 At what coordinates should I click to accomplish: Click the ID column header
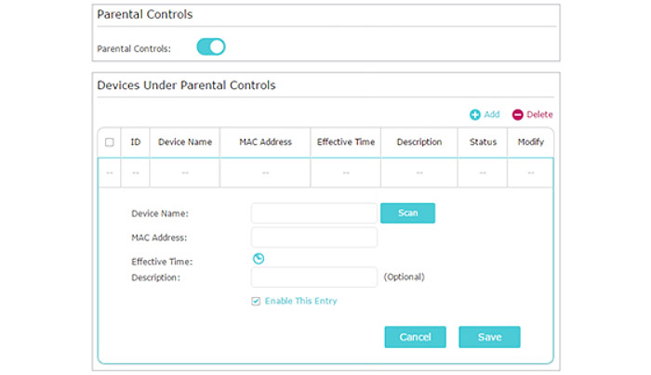[x=136, y=142]
